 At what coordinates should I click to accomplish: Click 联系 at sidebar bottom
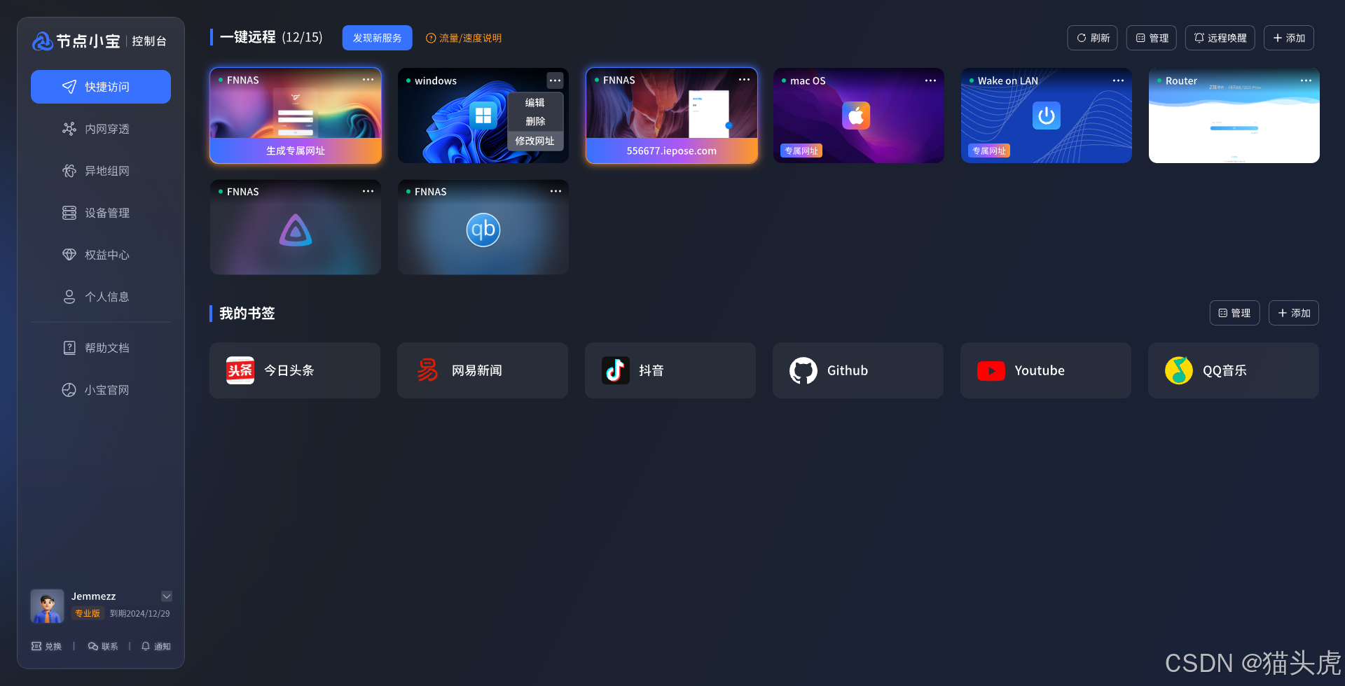tap(103, 646)
